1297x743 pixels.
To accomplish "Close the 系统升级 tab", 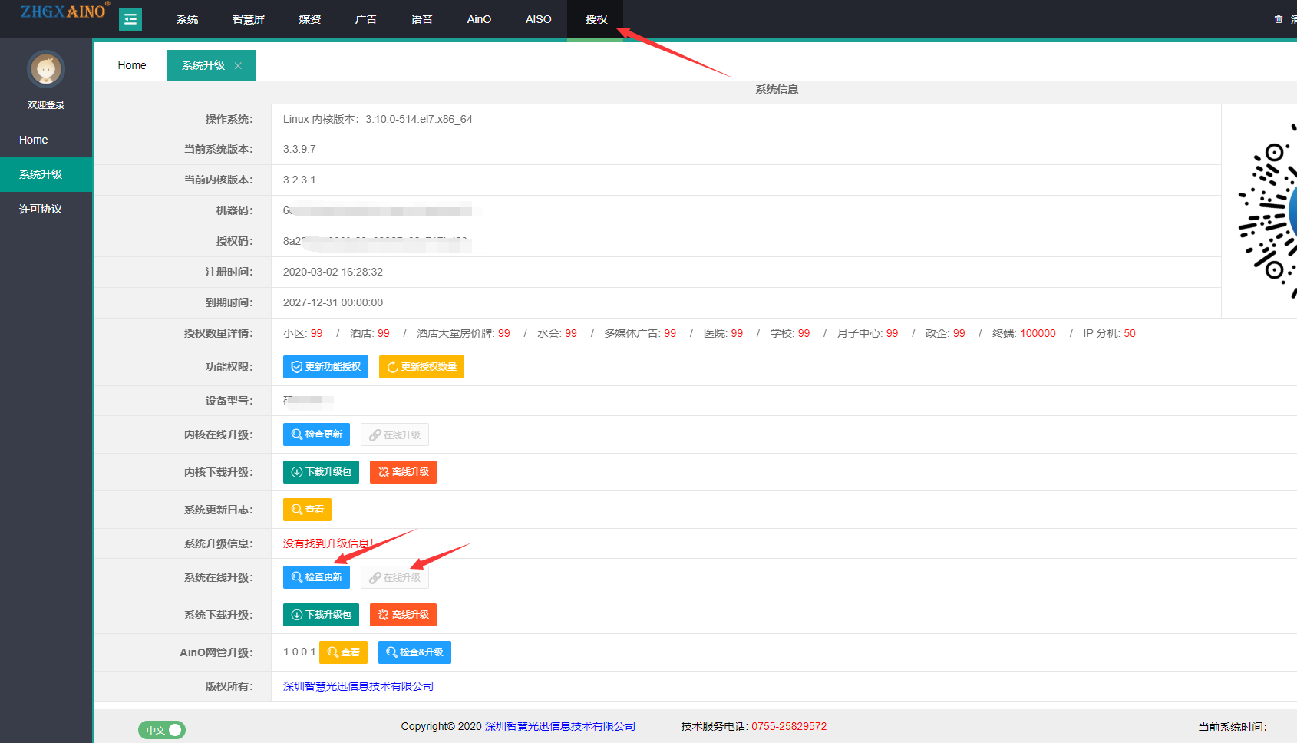I will pos(239,66).
